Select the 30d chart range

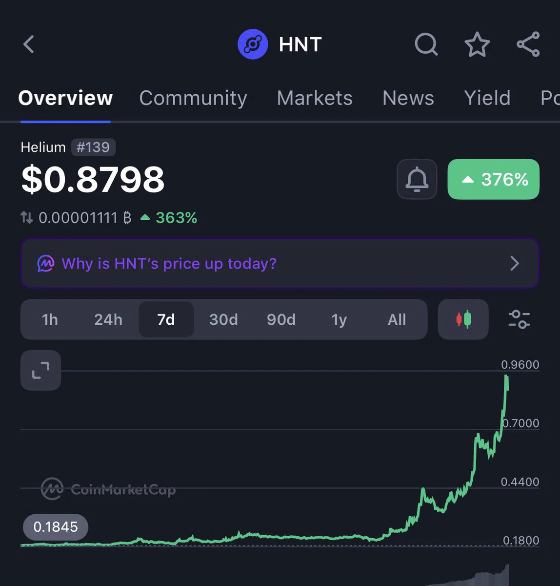point(224,319)
